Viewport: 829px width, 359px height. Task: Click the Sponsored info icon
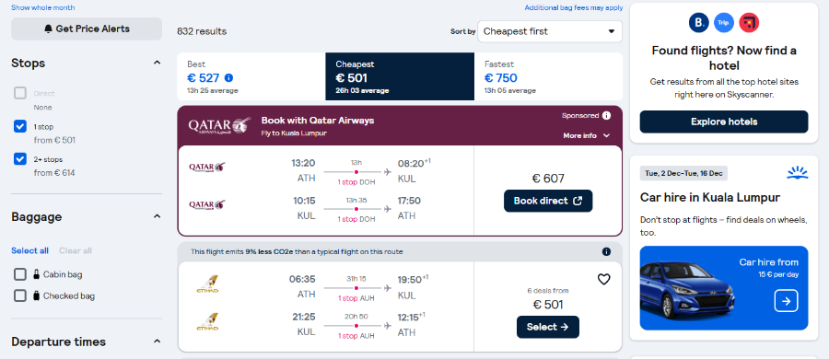tap(606, 115)
